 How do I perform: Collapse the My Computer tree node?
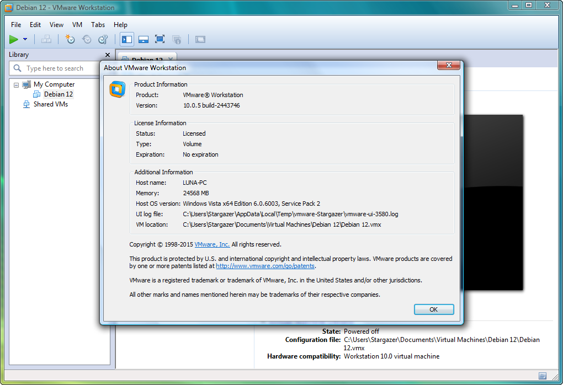coord(17,85)
